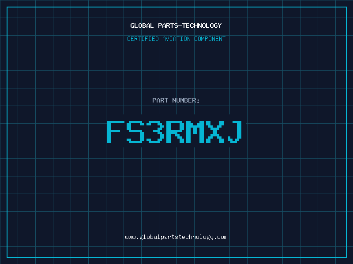
Task: Click the PART NUMBER: label
Action: coord(176,100)
